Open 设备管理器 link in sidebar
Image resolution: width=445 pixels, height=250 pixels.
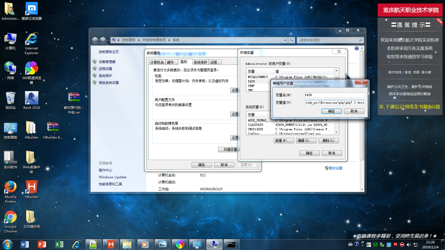tap(107, 62)
